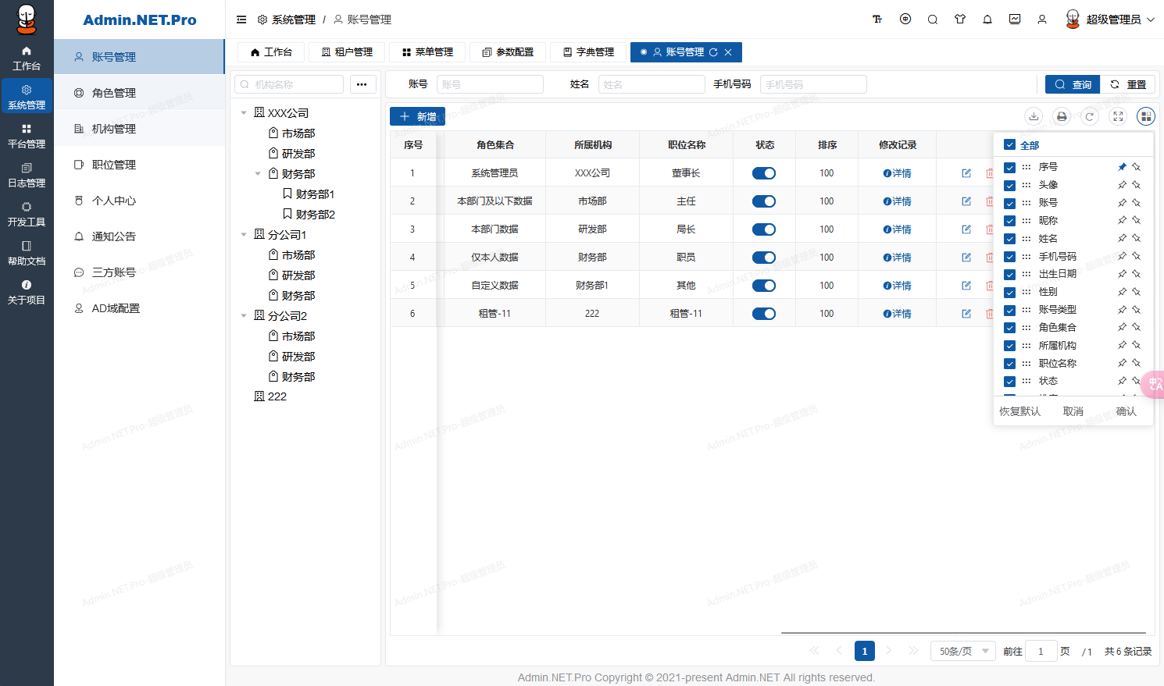Open the theme (t-shirt) settings

coord(960,20)
